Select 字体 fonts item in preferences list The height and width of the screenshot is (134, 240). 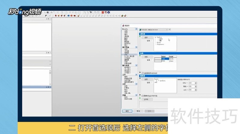point(126,54)
